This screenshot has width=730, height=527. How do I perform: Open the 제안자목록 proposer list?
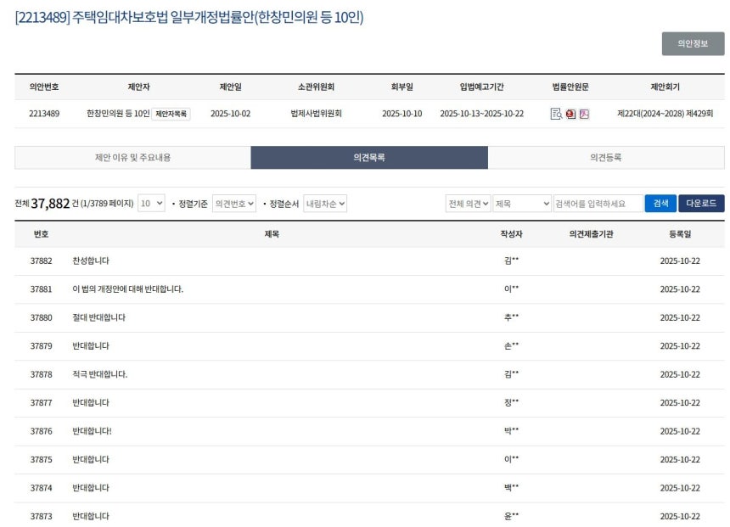[171, 114]
